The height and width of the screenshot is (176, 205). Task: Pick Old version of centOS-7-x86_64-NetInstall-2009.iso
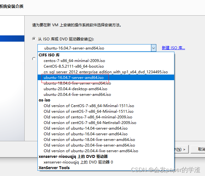(x=106, y=123)
